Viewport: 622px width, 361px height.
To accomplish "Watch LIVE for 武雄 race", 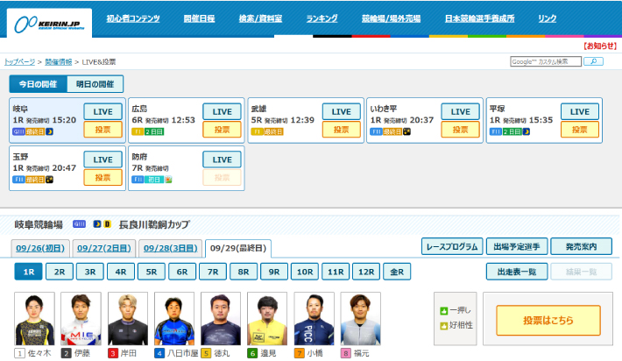I will (342, 112).
